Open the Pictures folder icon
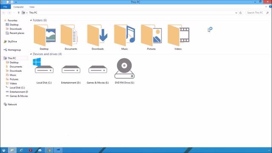This screenshot has width=272, height=153. click(x=151, y=35)
